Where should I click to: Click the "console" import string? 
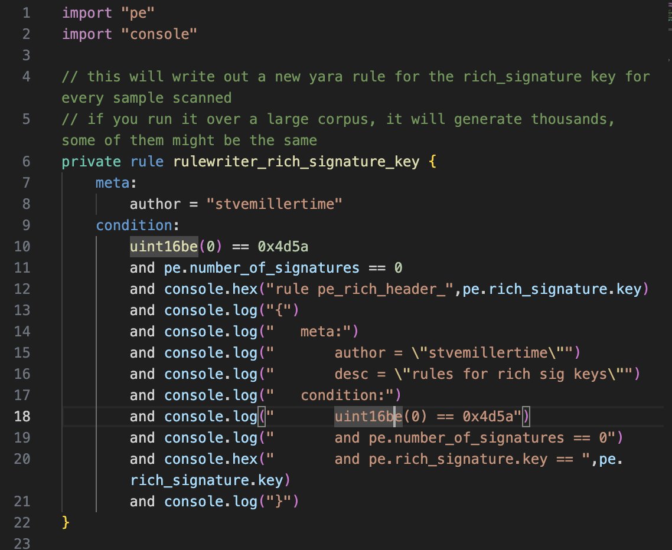pos(159,34)
